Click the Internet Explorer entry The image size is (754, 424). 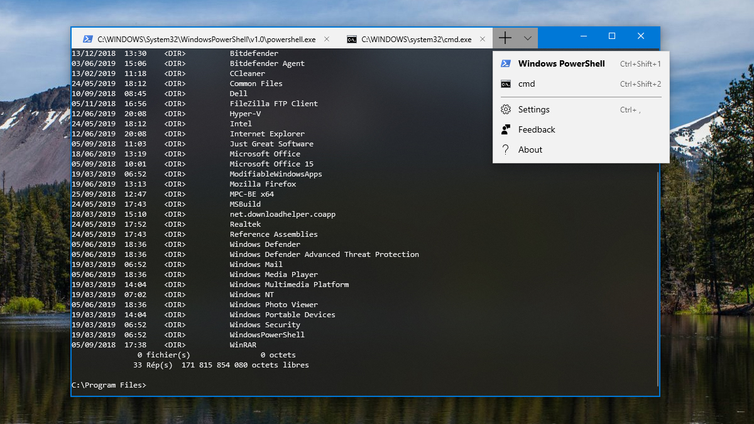pyautogui.click(x=267, y=134)
